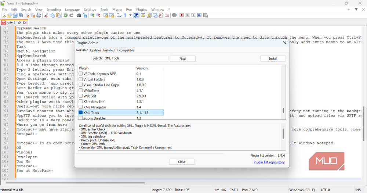The width and height of the screenshot is (367, 193).
Task: Click the add new tab plus icon
Action: (349, 10)
